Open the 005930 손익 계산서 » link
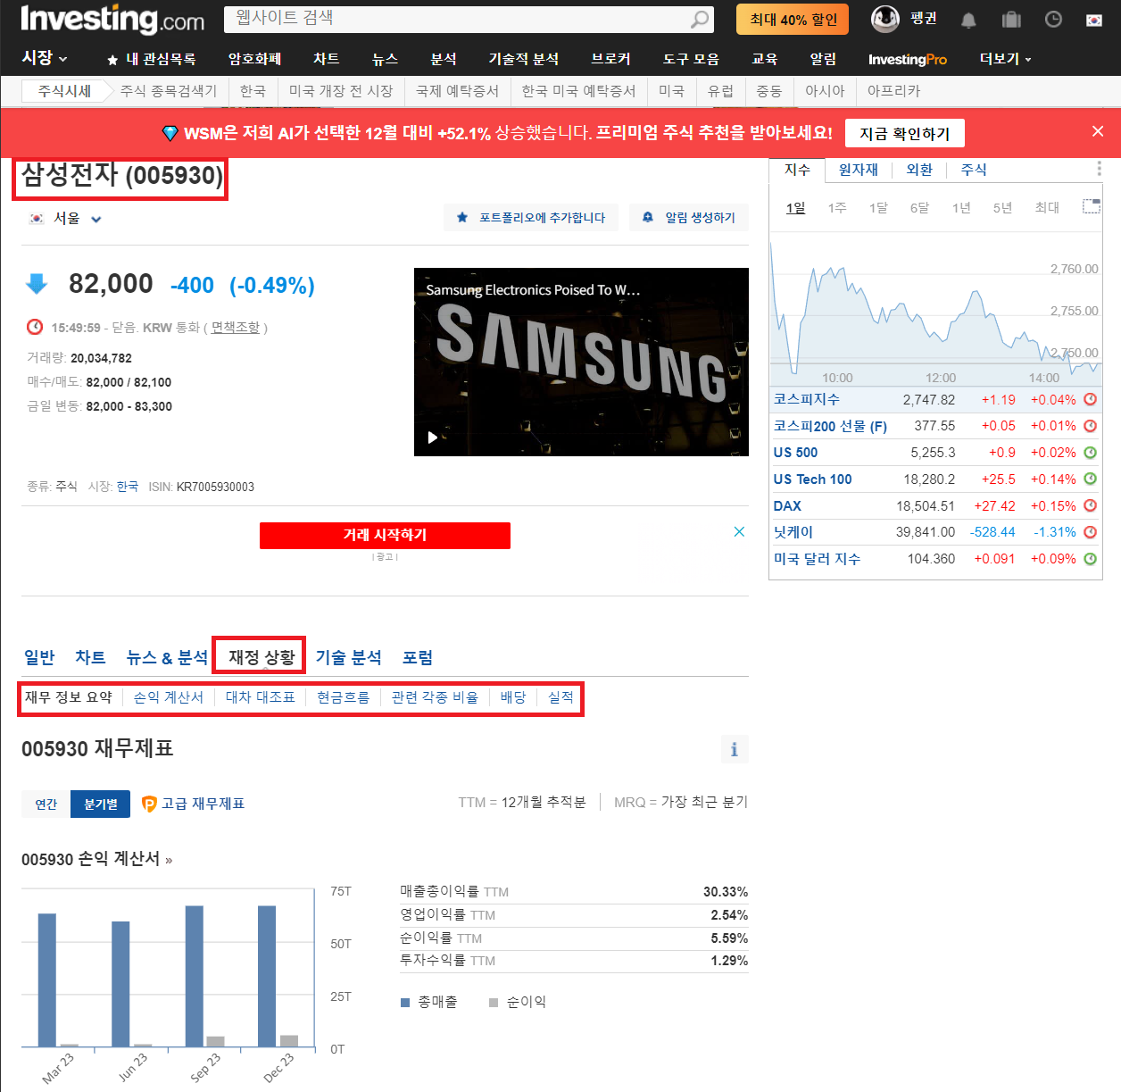Viewport: 1121px width, 1092px height. click(x=97, y=859)
